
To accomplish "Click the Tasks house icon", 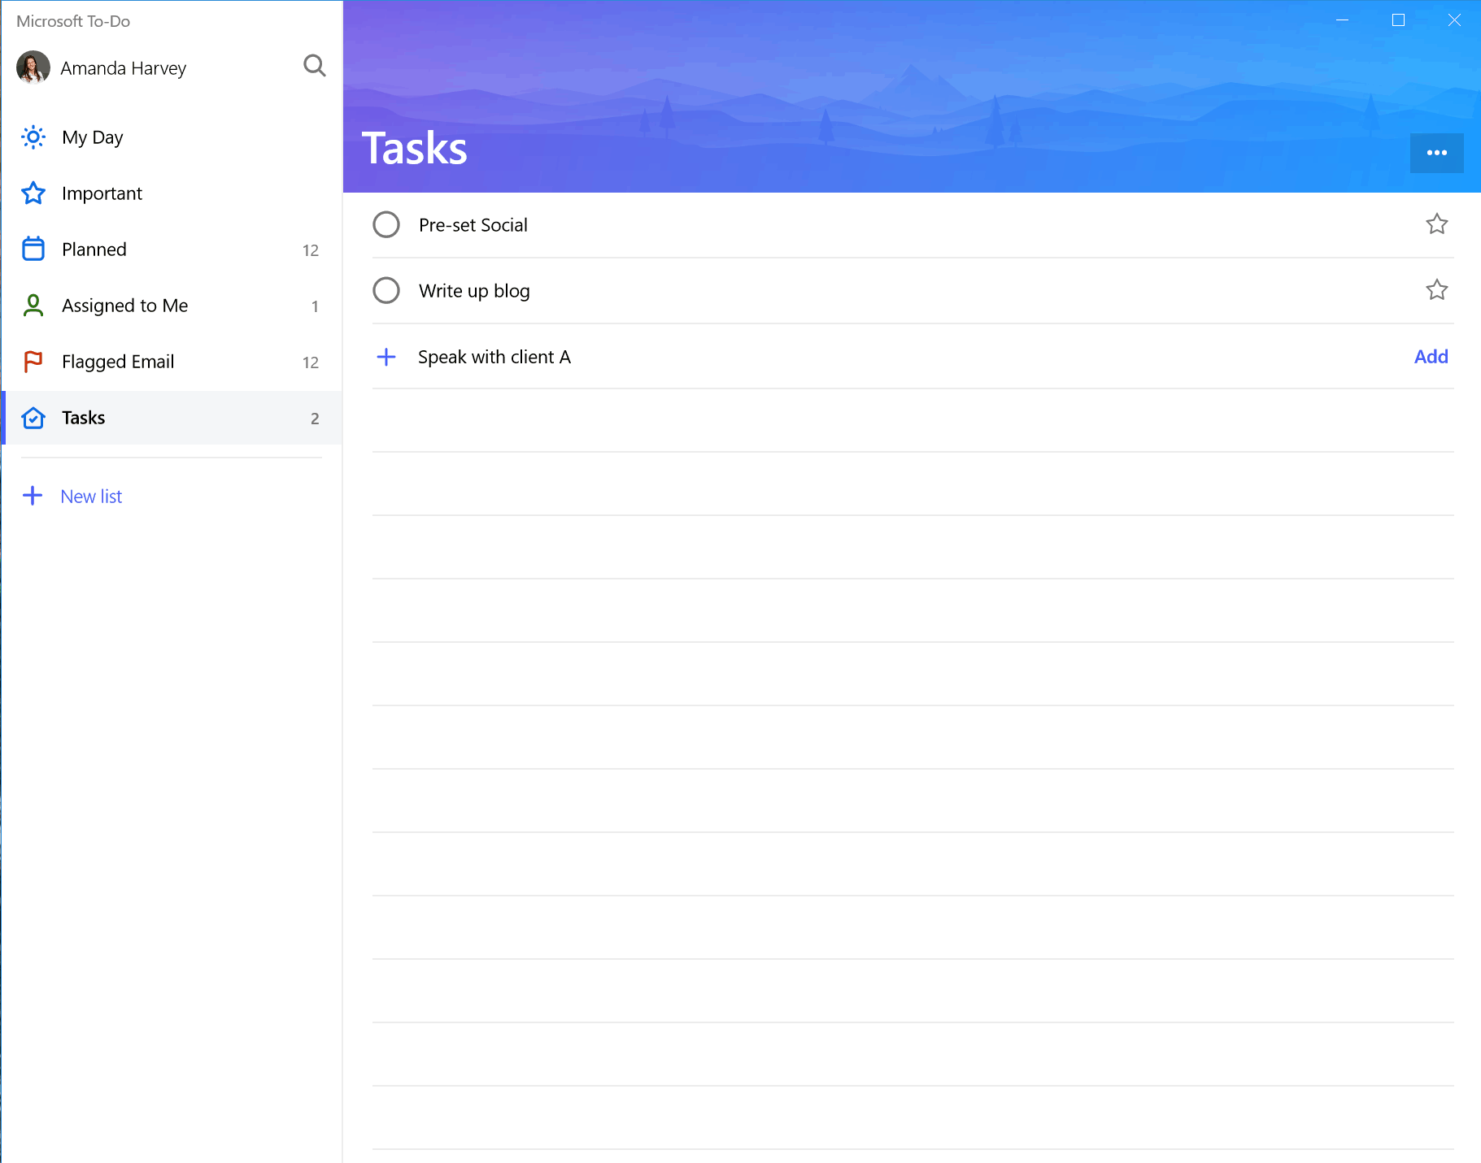I will coord(33,418).
